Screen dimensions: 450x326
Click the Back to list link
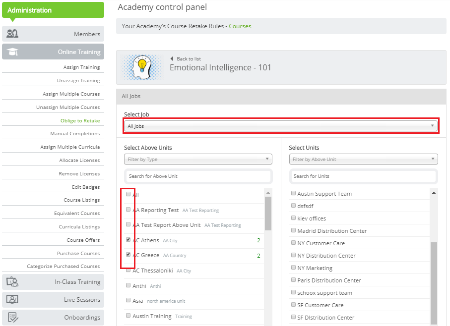point(189,59)
